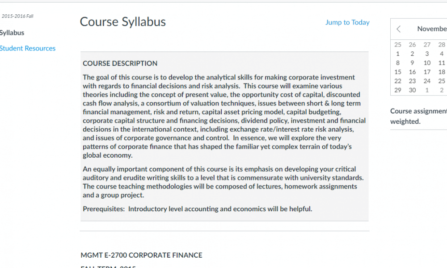This screenshot has height=268, width=447.
Task: Click the Course Syllabus page heading
Action: (122, 21)
